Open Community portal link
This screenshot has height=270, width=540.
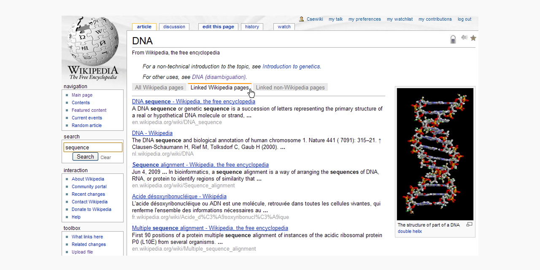click(89, 186)
